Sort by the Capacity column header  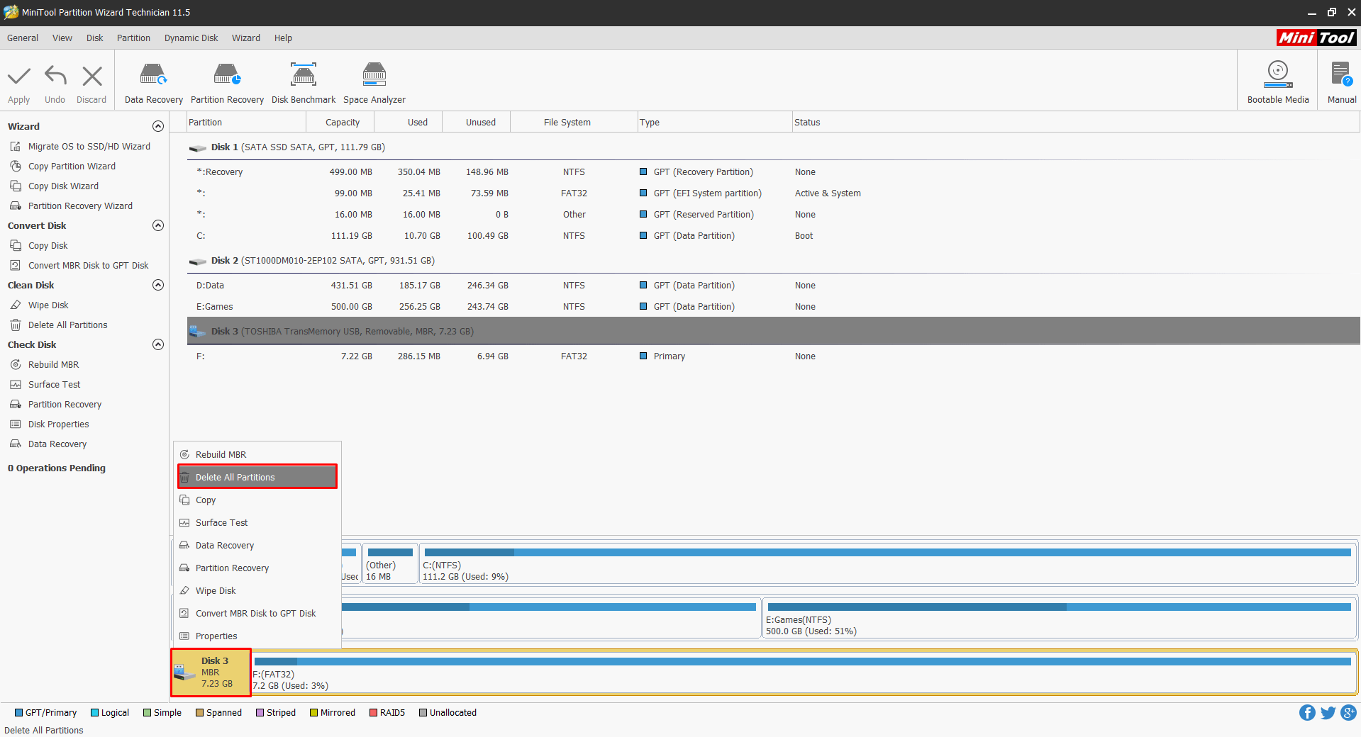pyautogui.click(x=340, y=123)
